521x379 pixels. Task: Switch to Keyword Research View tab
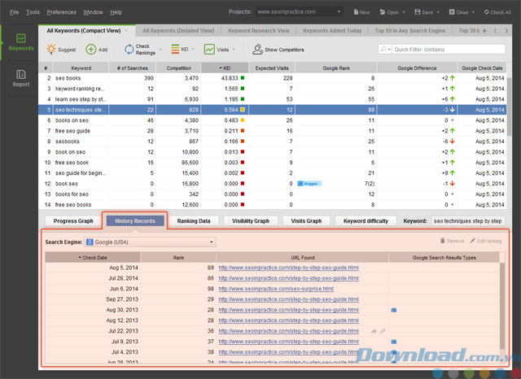[x=260, y=31]
